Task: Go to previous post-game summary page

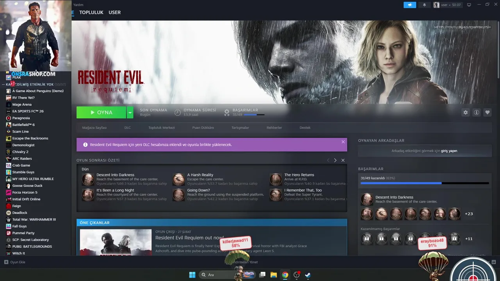Action: [x=328, y=160]
